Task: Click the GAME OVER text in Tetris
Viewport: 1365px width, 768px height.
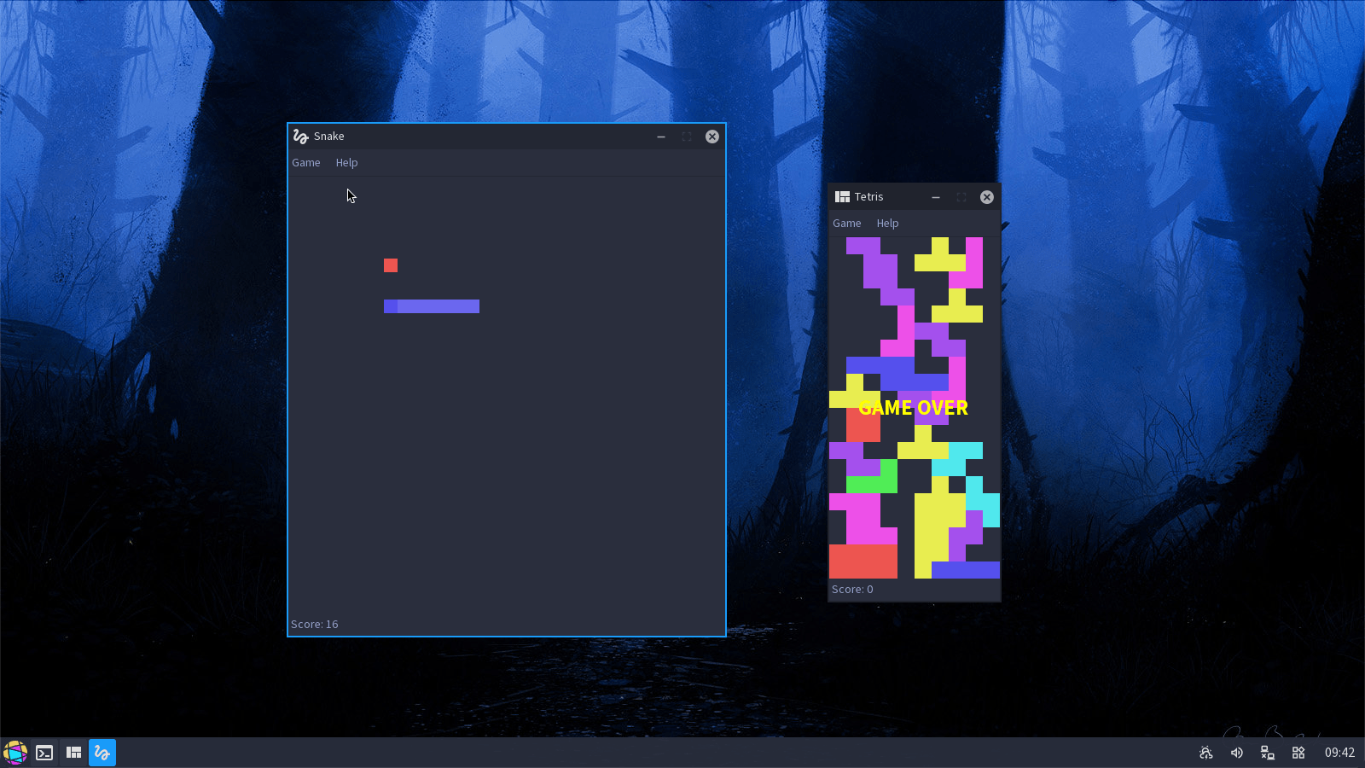Action: 913,408
